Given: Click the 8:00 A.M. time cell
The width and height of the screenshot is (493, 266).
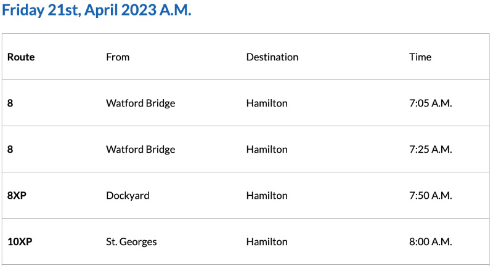Looking at the screenshot, I should pos(431,242).
